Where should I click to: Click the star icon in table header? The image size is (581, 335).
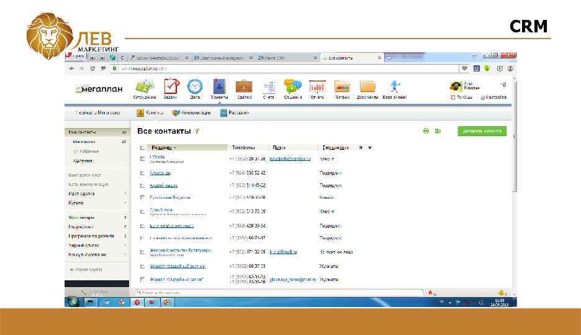pyautogui.click(x=370, y=147)
